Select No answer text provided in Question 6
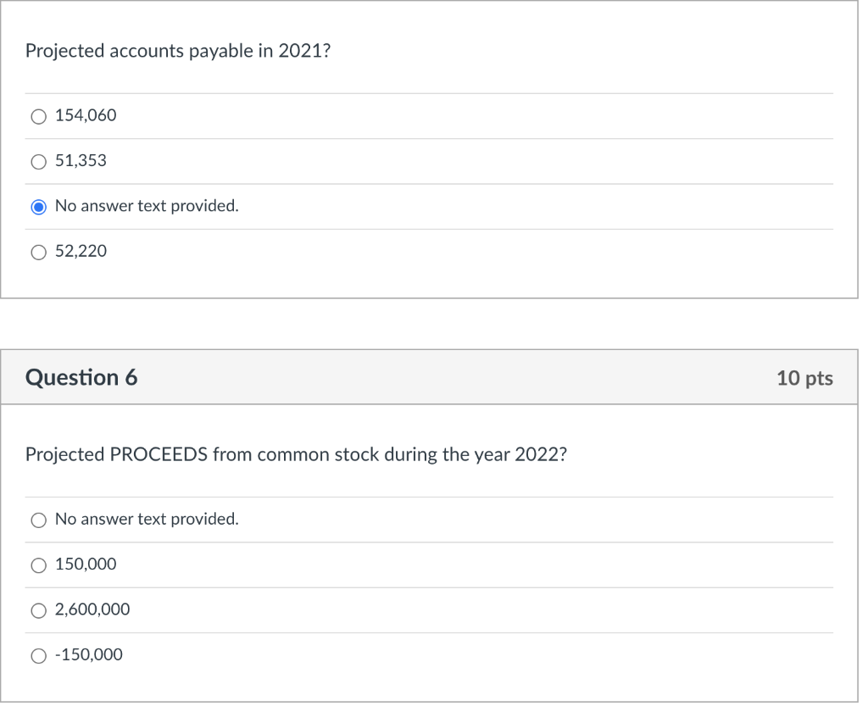This screenshot has height=712, width=868. 38,520
